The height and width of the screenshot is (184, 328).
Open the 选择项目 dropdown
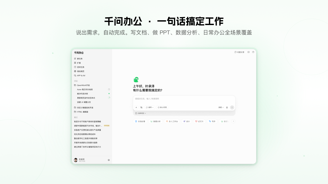click(x=141, y=113)
